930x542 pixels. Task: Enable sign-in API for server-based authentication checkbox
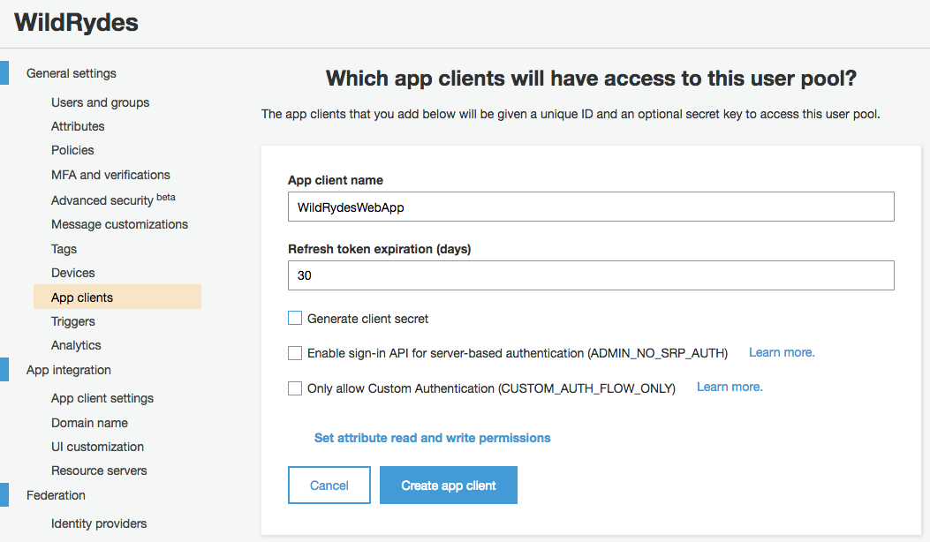[295, 353]
